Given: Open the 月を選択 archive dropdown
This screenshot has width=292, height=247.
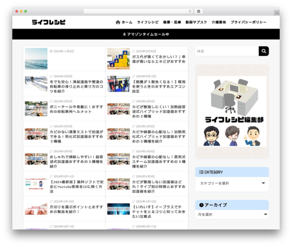Looking at the screenshot, I should [232, 214].
